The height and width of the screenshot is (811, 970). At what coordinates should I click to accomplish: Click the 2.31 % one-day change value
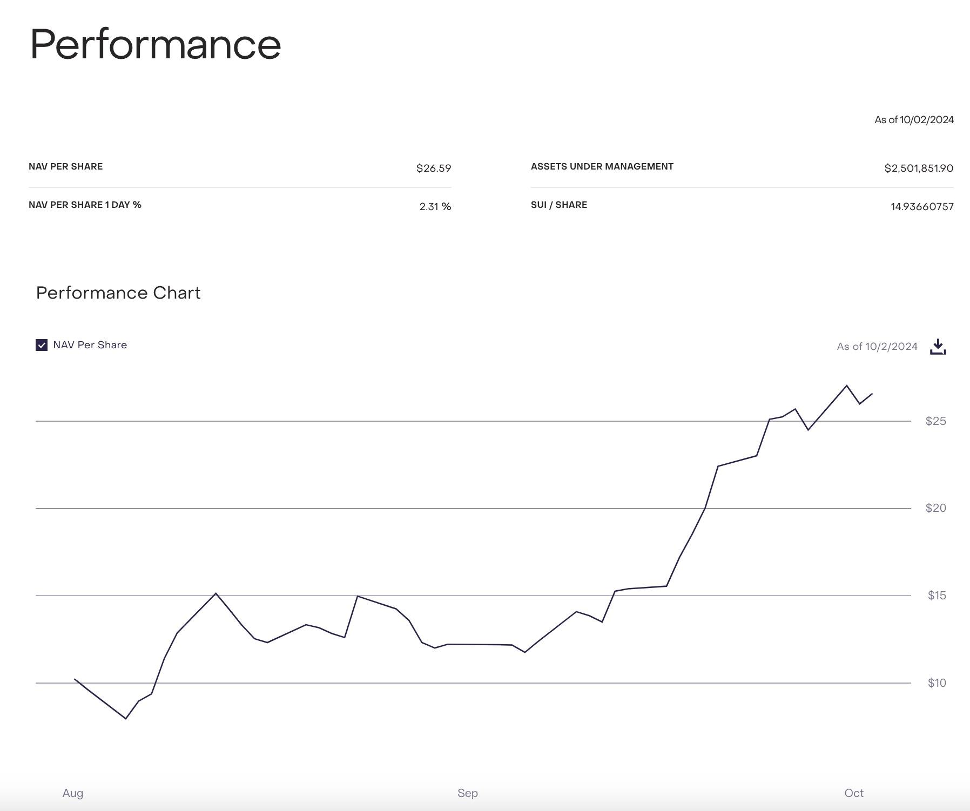coord(435,207)
